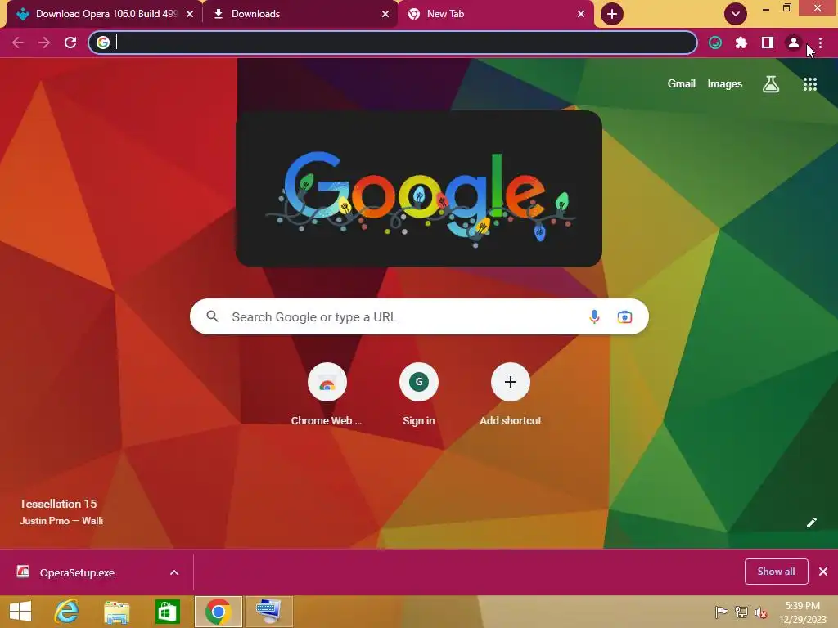Open File Explorer from taskbar

pyautogui.click(x=116, y=612)
